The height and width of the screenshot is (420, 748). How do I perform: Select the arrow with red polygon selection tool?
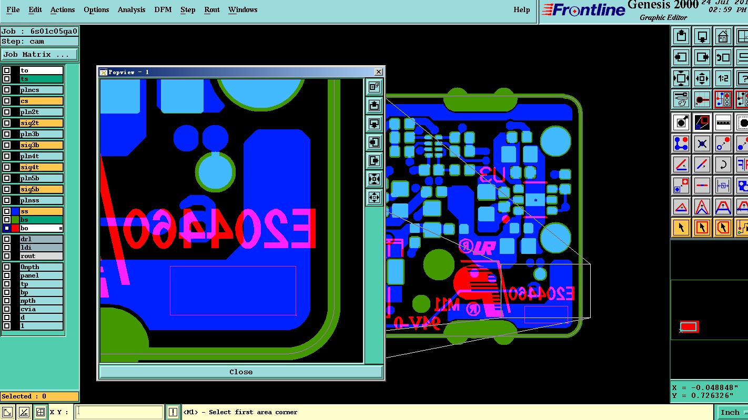click(723, 228)
